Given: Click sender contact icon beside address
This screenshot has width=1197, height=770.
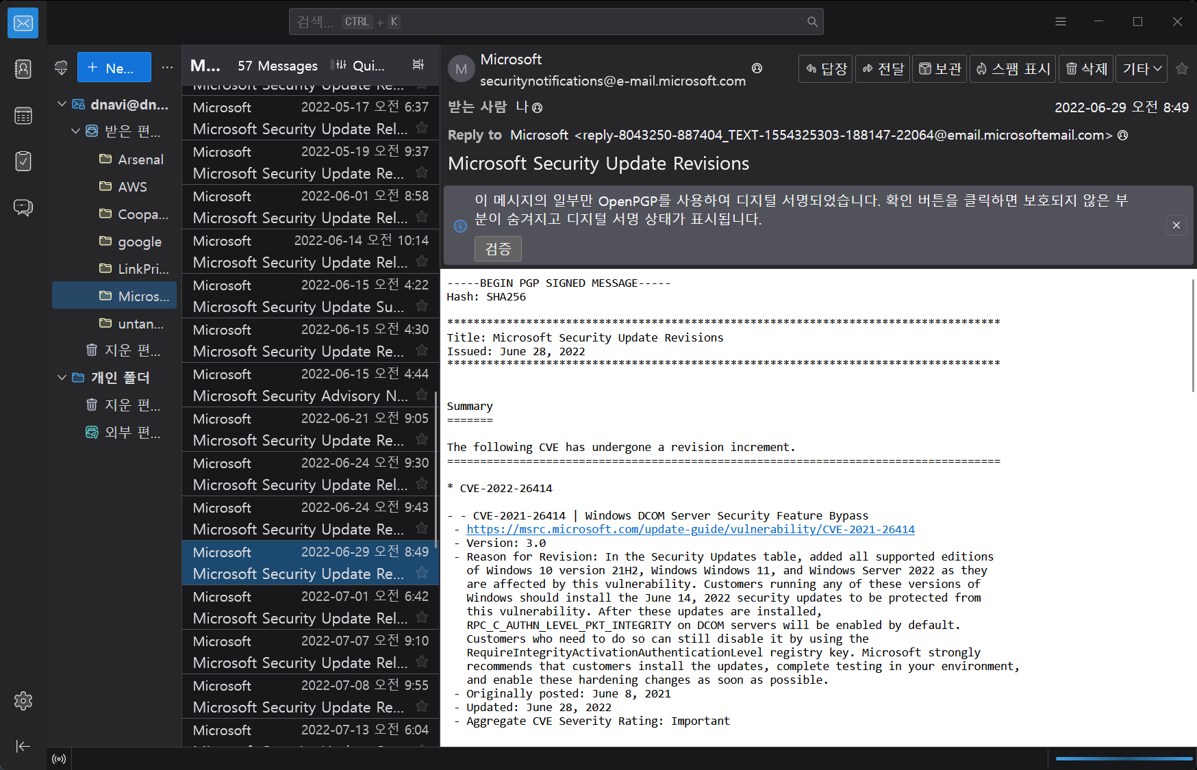Looking at the screenshot, I should (x=757, y=68).
